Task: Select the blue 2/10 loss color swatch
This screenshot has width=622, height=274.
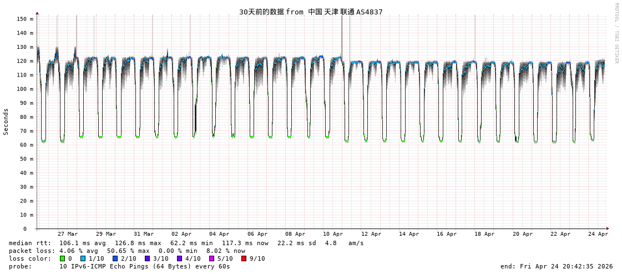Action: tap(115, 258)
